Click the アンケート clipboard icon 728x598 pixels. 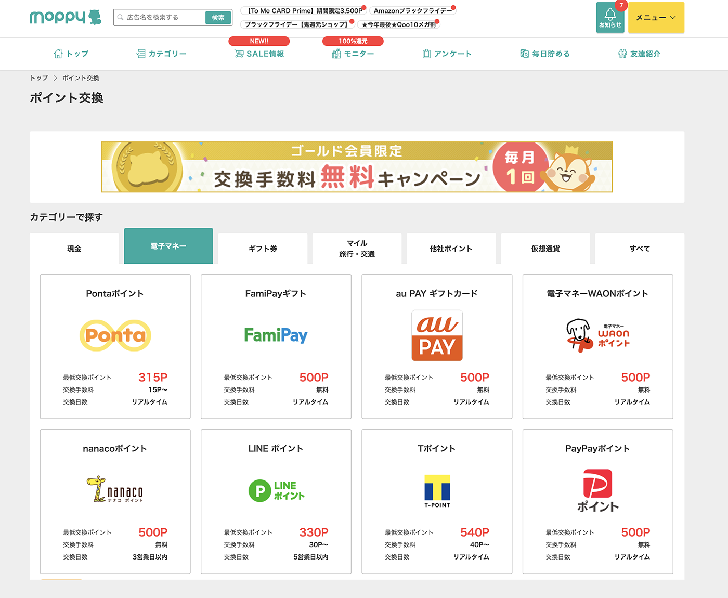(427, 54)
